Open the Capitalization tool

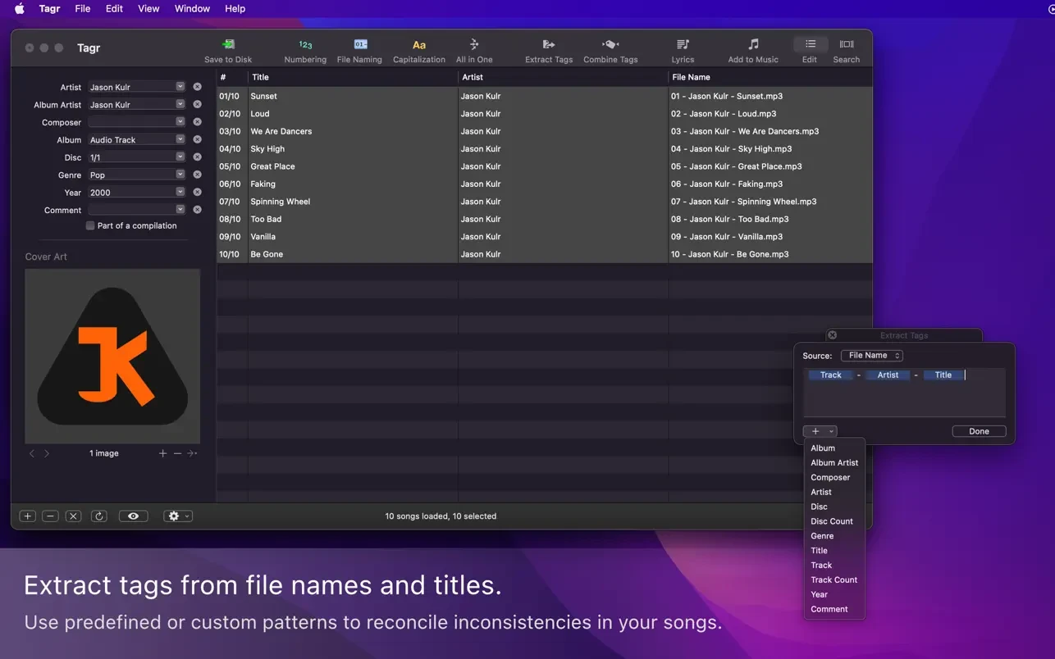[418, 45]
